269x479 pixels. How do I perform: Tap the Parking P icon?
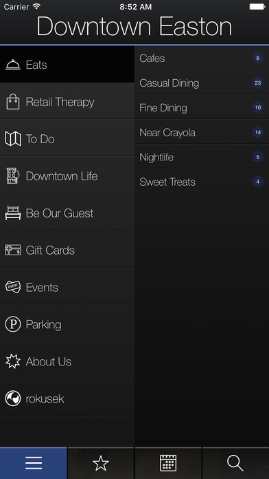pos(13,324)
